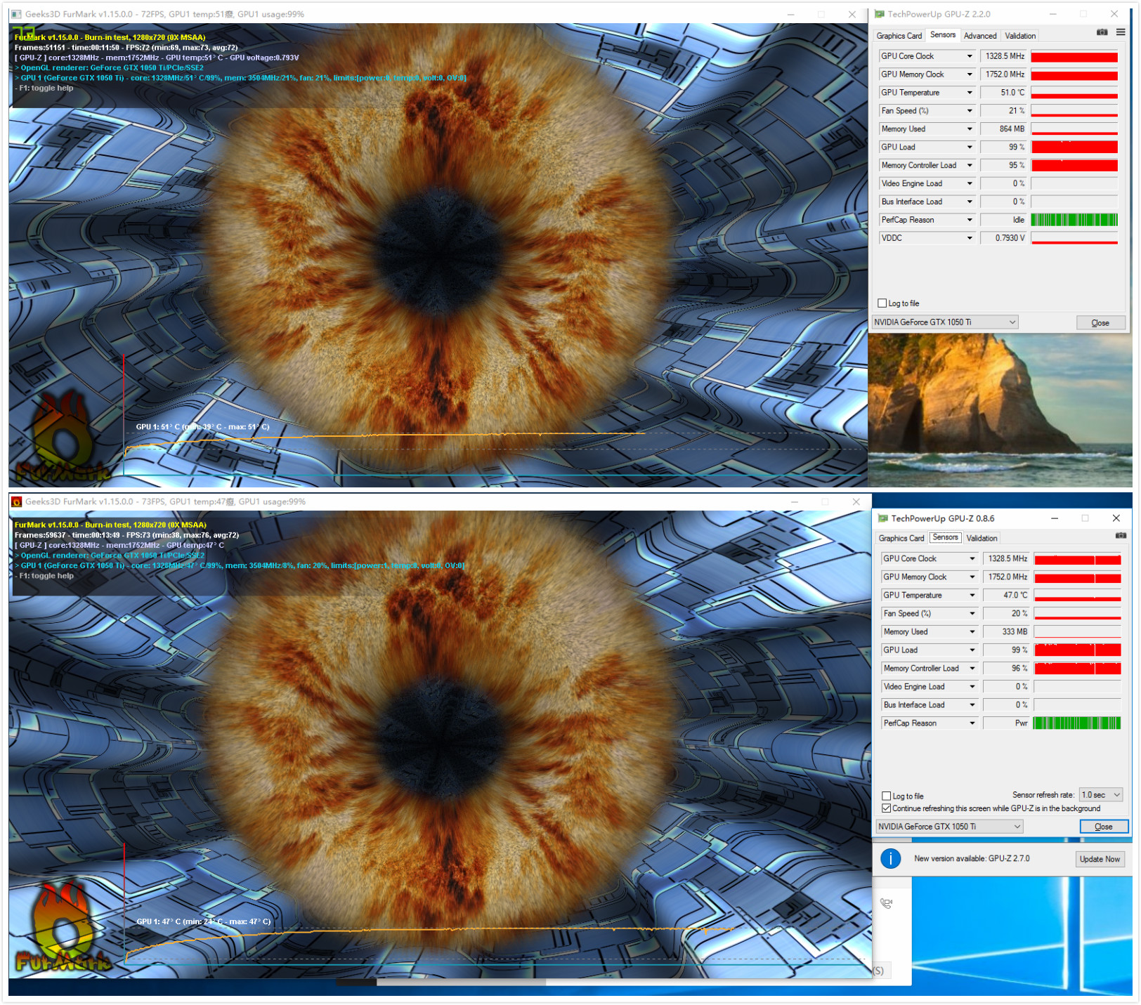Enable Log to file in GPU-Z 2.2.0

point(882,303)
